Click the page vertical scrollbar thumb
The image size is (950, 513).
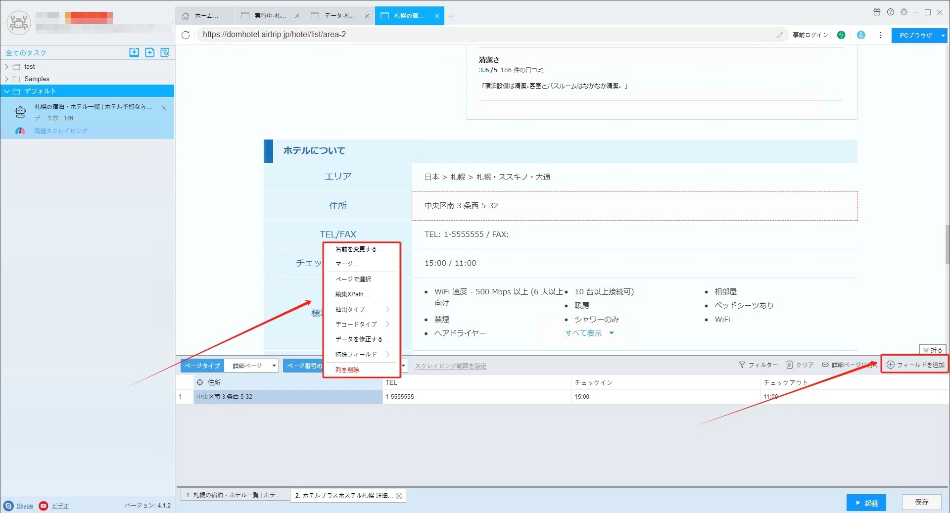pyautogui.click(x=947, y=245)
